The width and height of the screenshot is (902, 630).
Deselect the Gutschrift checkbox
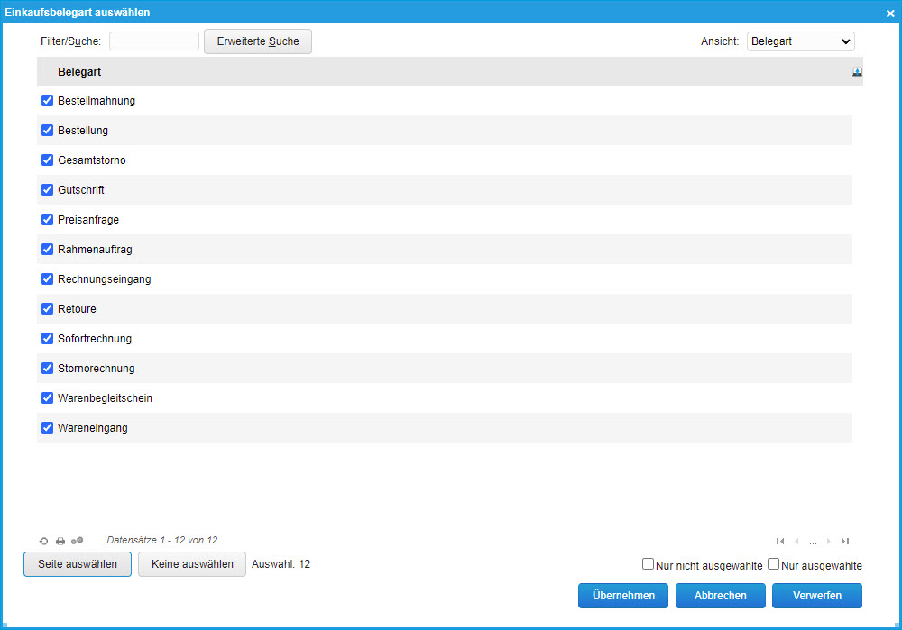pos(48,190)
